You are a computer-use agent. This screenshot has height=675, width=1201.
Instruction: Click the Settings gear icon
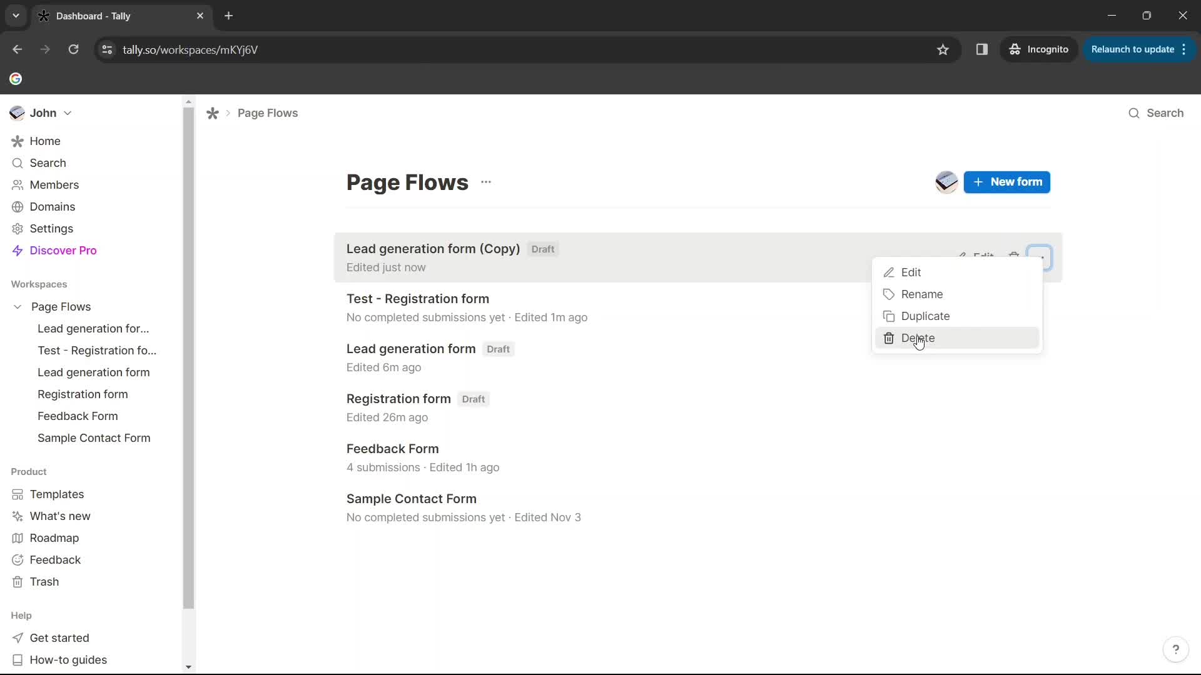click(18, 229)
